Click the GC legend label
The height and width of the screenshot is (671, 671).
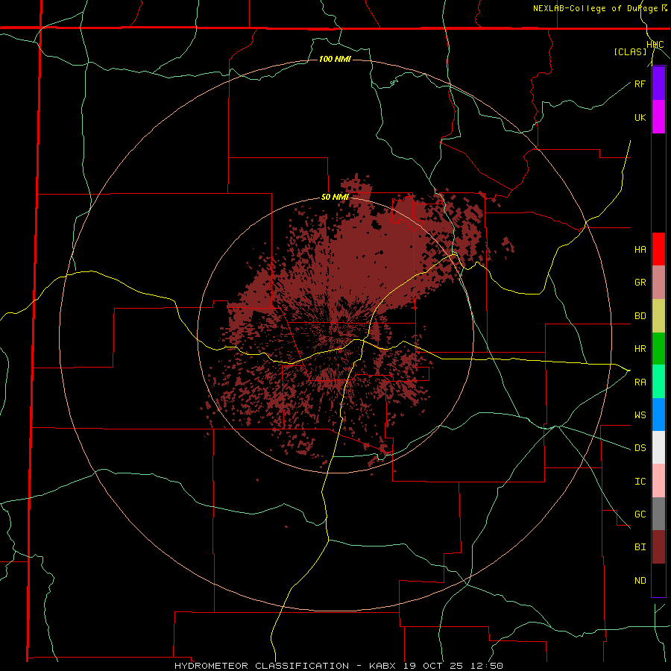pyautogui.click(x=640, y=514)
